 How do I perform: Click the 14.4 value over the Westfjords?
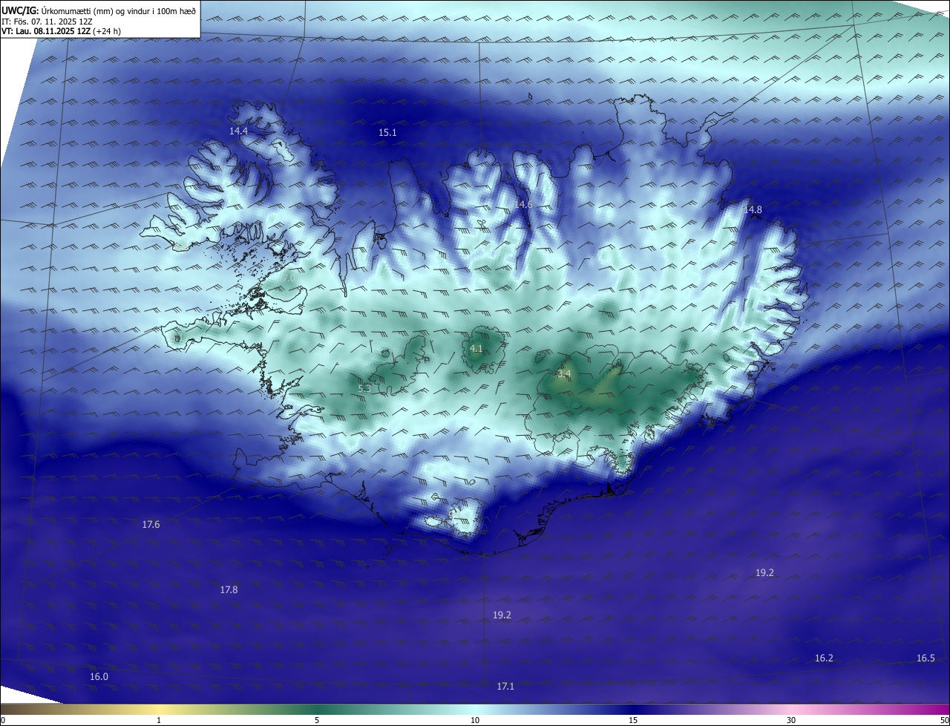tap(238, 131)
